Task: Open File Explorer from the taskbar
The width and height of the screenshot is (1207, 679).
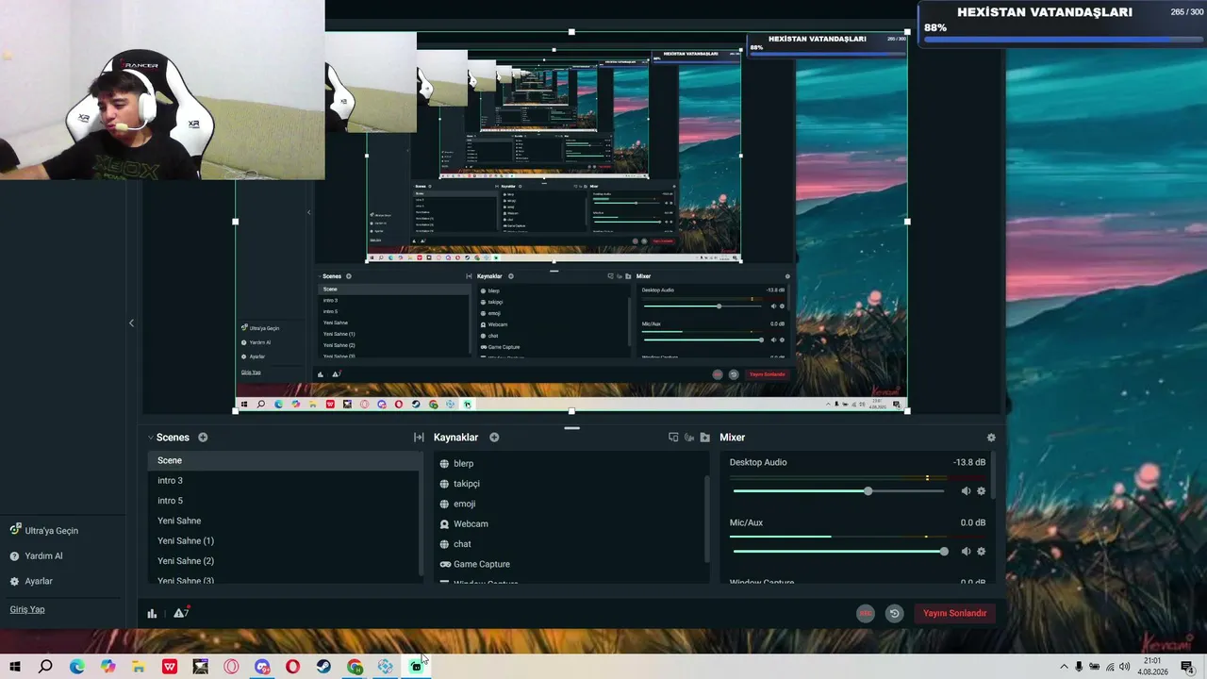Action: click(139, 667)
